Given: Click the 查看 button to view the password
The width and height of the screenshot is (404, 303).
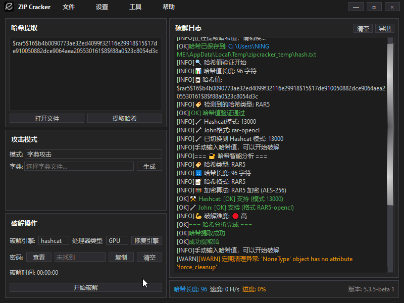Looking at the screenshot, I should click(39, 257).
